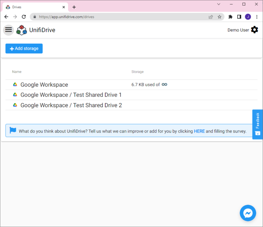
Task: Click the UnifiDrive title text
Action: pos(42,30)
